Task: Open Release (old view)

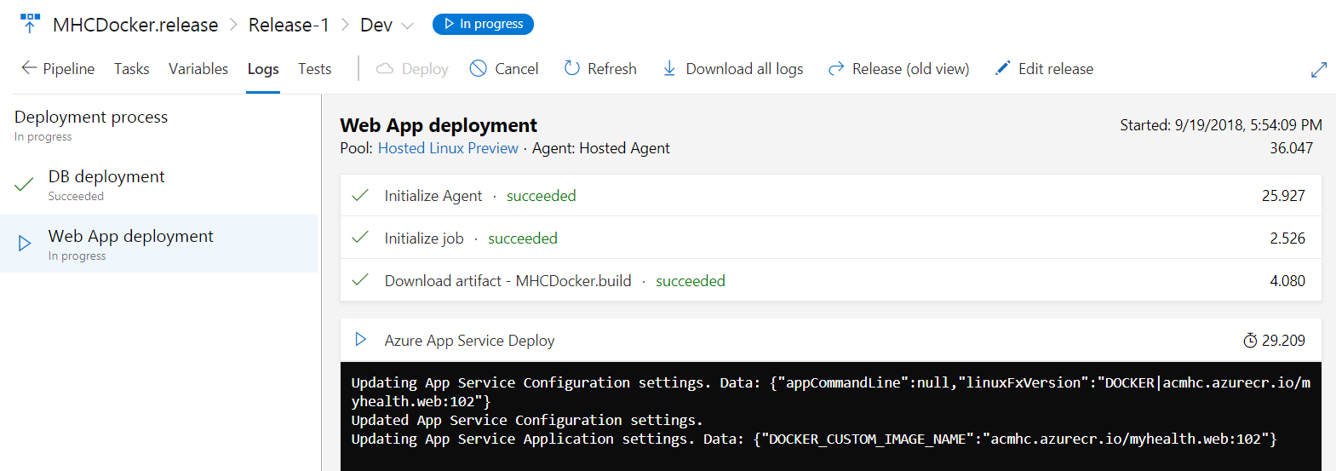Action: [x=911, y=69]
